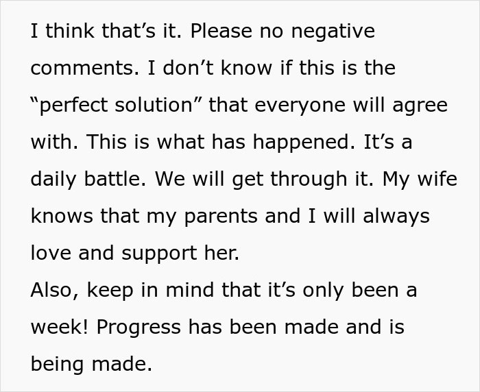The image size is (480, 392).
Task: Click the word "through" in fifth line
Action: coord(309,179)
